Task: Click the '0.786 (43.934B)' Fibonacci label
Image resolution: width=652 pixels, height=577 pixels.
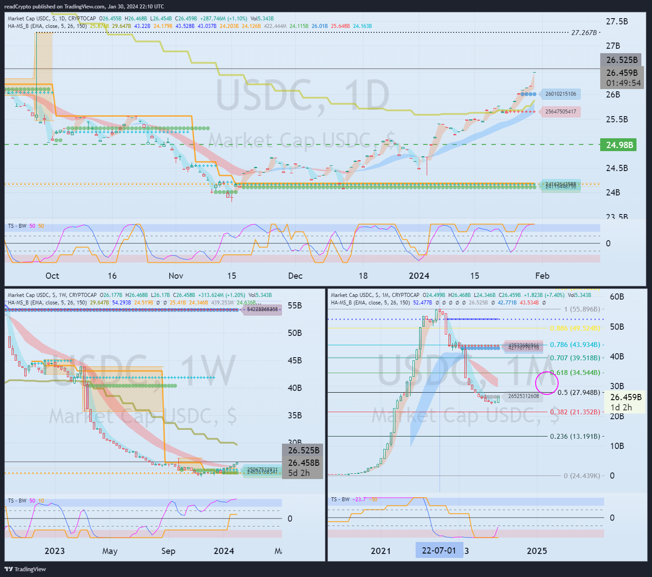Action: [x=575, y=345]
